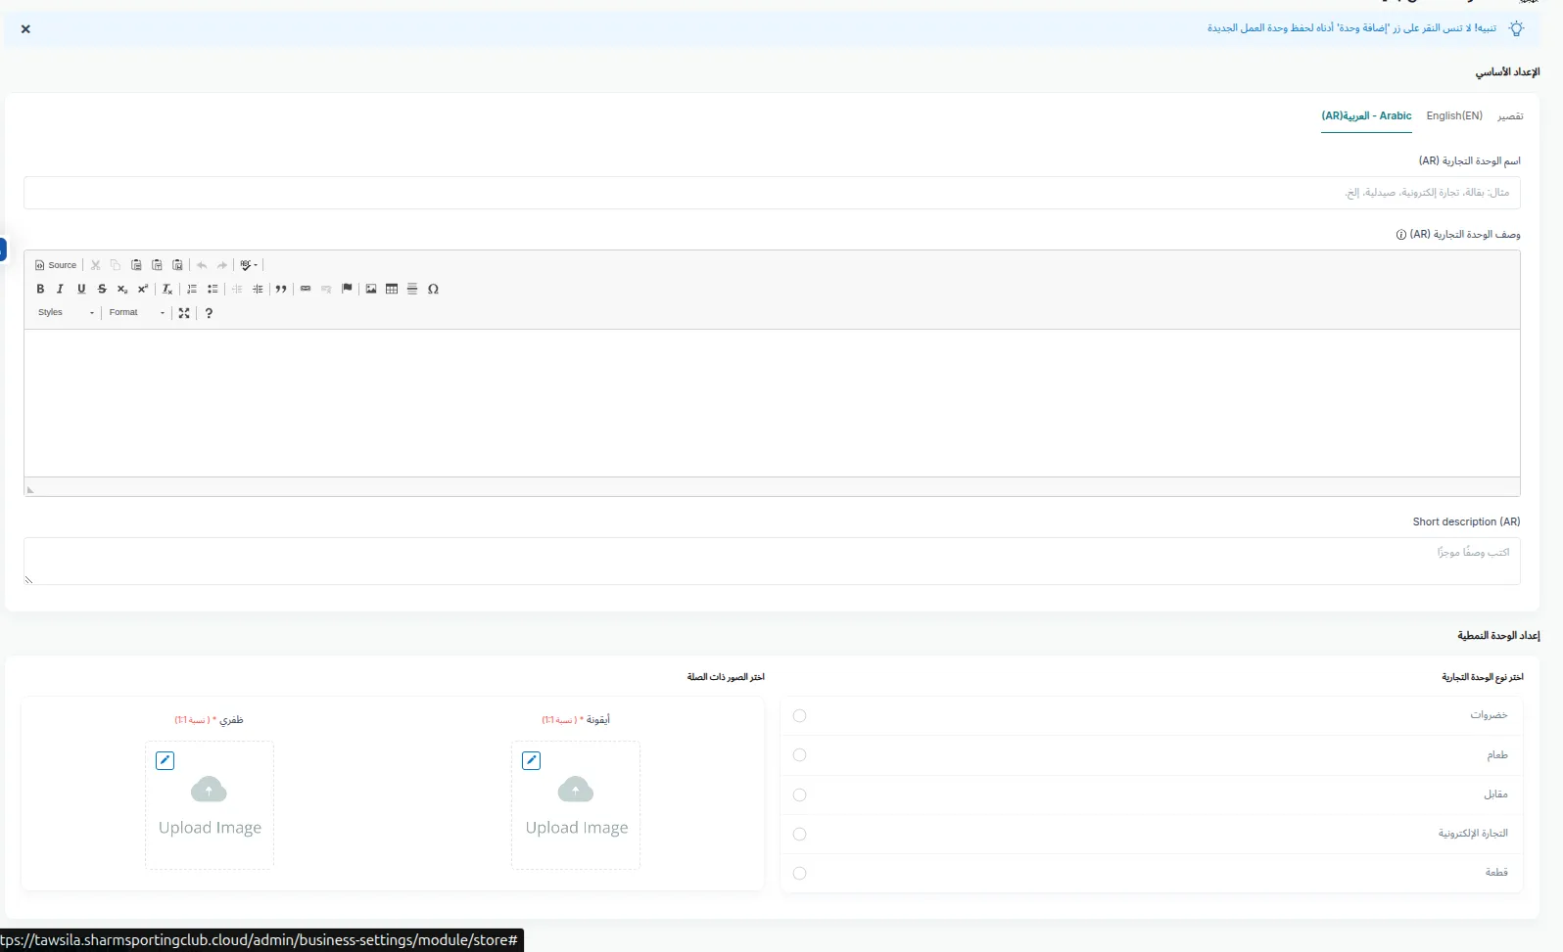Image resolution: width=1563 pixels, height=952 pixels.
Task: Insert a table in the editor
Action: 392,289
